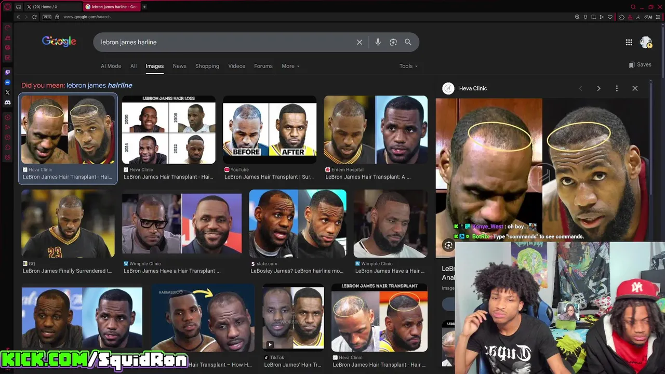Open the X sidebar panel
This screenshot has height=374, width=665.
pos(7,92)
